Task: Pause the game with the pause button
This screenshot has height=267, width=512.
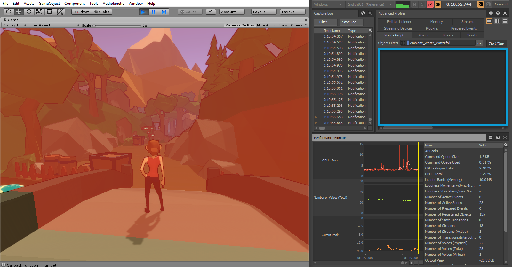Action: [154, 12]
